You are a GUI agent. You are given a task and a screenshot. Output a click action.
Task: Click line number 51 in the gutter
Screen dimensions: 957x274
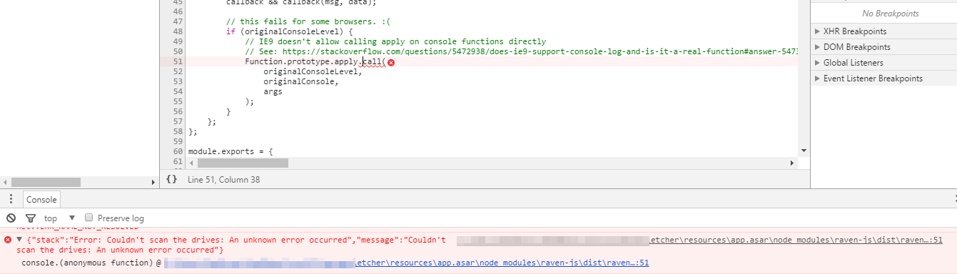[x=178, y=62]
